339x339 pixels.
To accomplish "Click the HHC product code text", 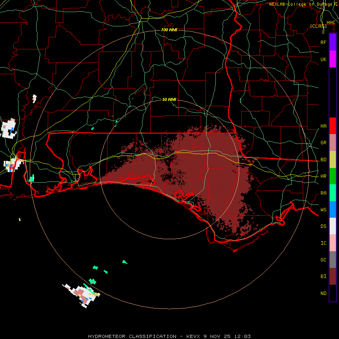I will 331,23.
